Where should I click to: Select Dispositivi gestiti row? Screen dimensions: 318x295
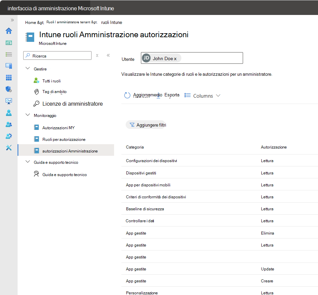(220, 172)
